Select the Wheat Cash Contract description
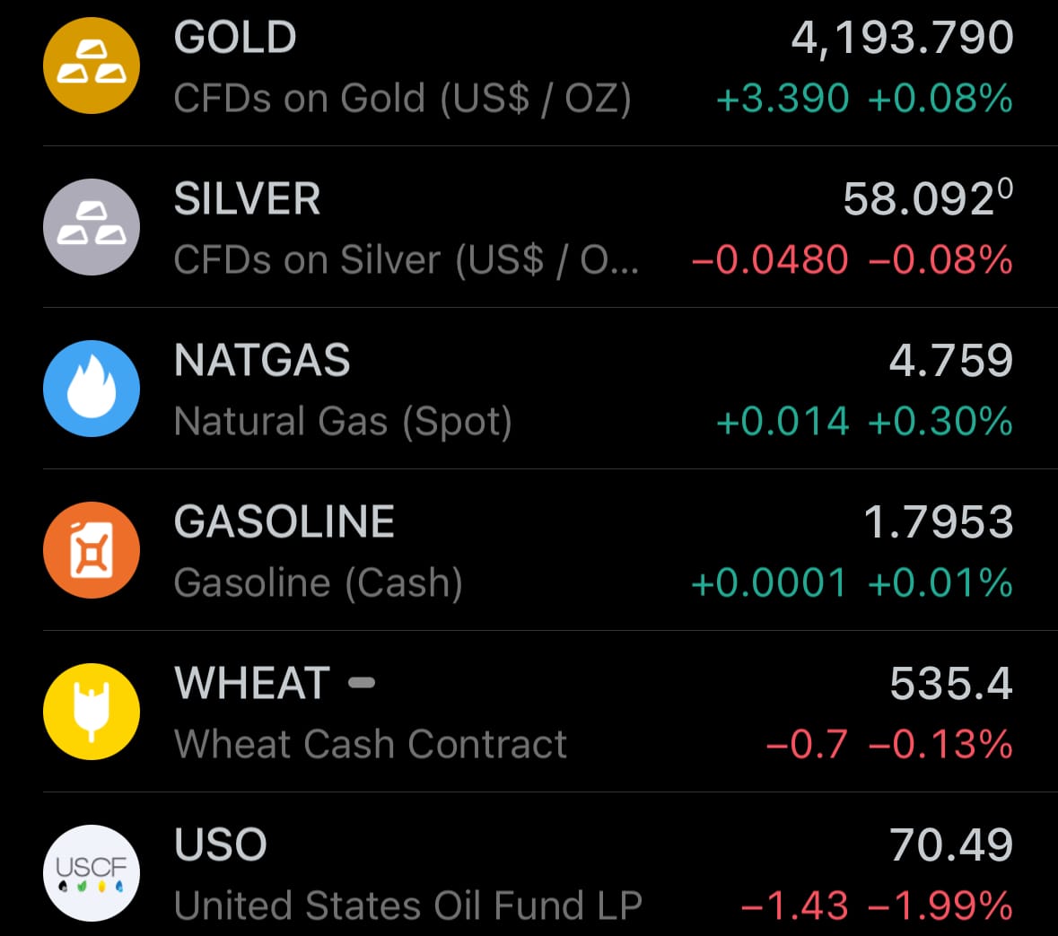 pyautogui.click(x=371, y=745)
